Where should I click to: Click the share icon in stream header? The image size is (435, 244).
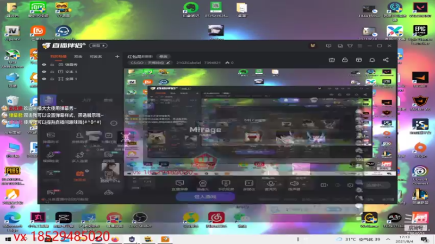tap(386, 60)
